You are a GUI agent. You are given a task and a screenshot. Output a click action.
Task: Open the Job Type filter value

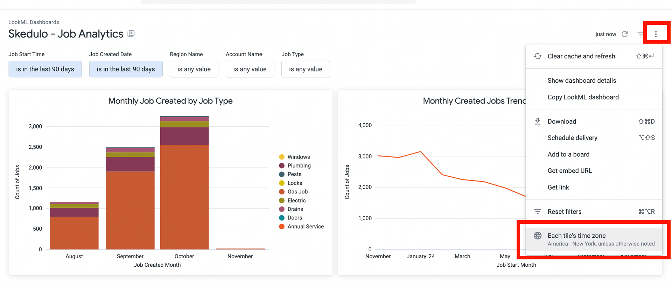306,69
